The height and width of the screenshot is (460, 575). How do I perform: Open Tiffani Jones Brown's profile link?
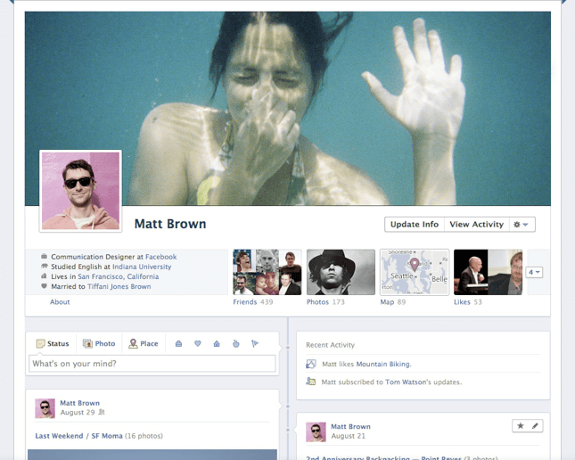point(119,286)
